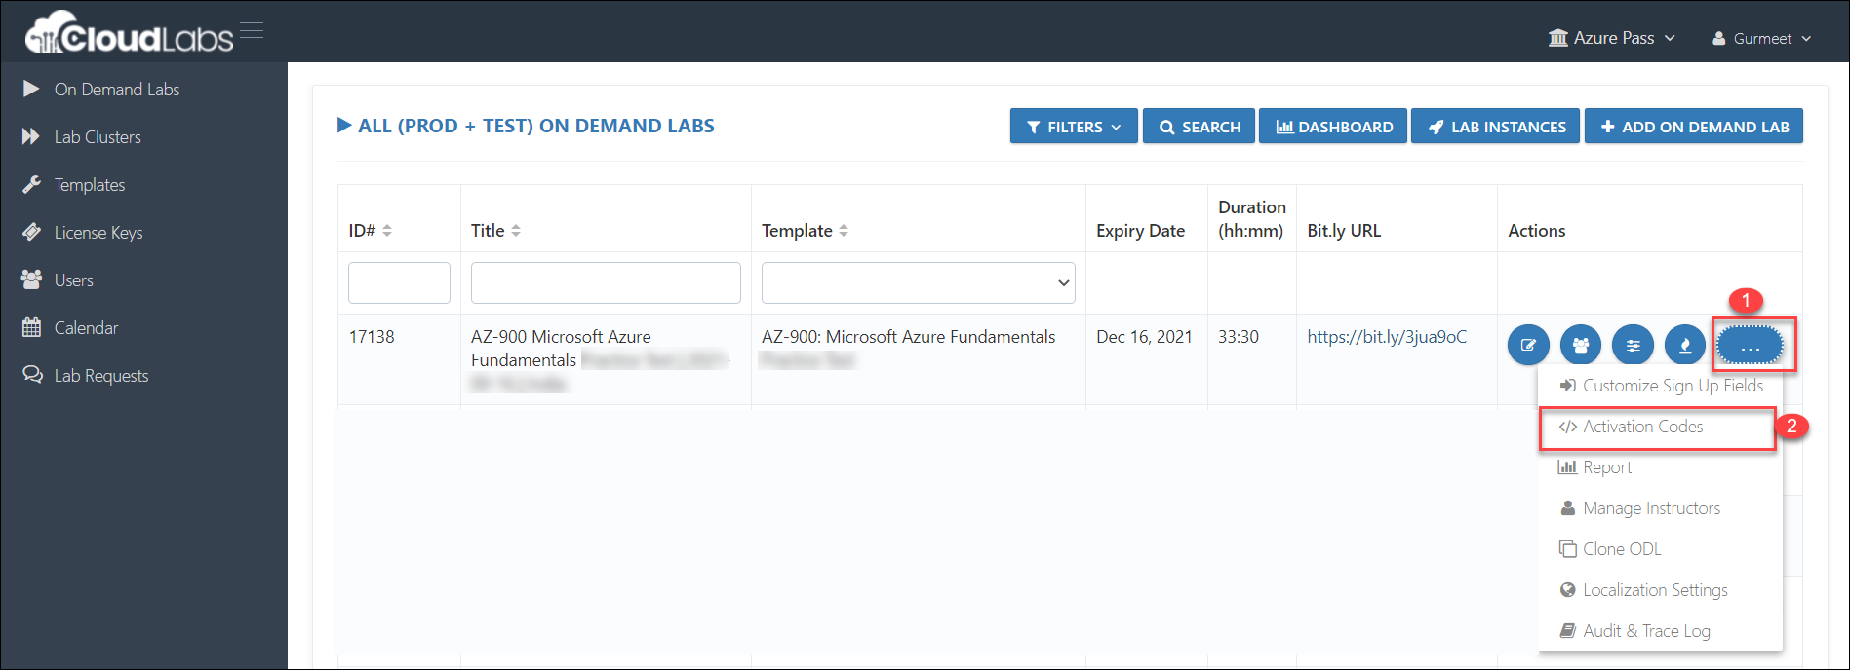Select Customize Sign Up Fields menu item
Image resolution: width=1850 pixels, height=670 pixels.
pos(1661,386)
